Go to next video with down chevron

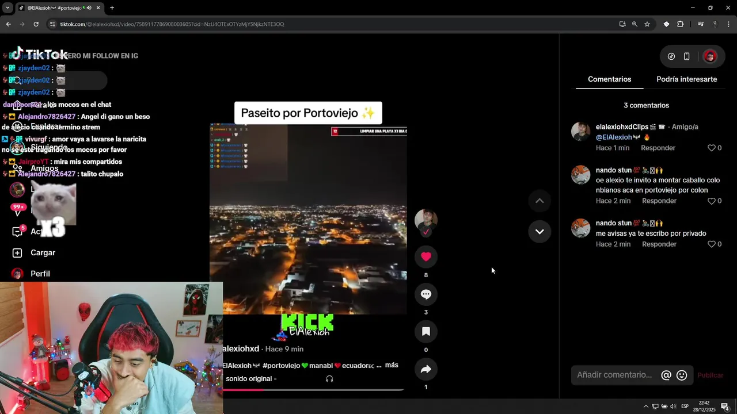point(540,231)
